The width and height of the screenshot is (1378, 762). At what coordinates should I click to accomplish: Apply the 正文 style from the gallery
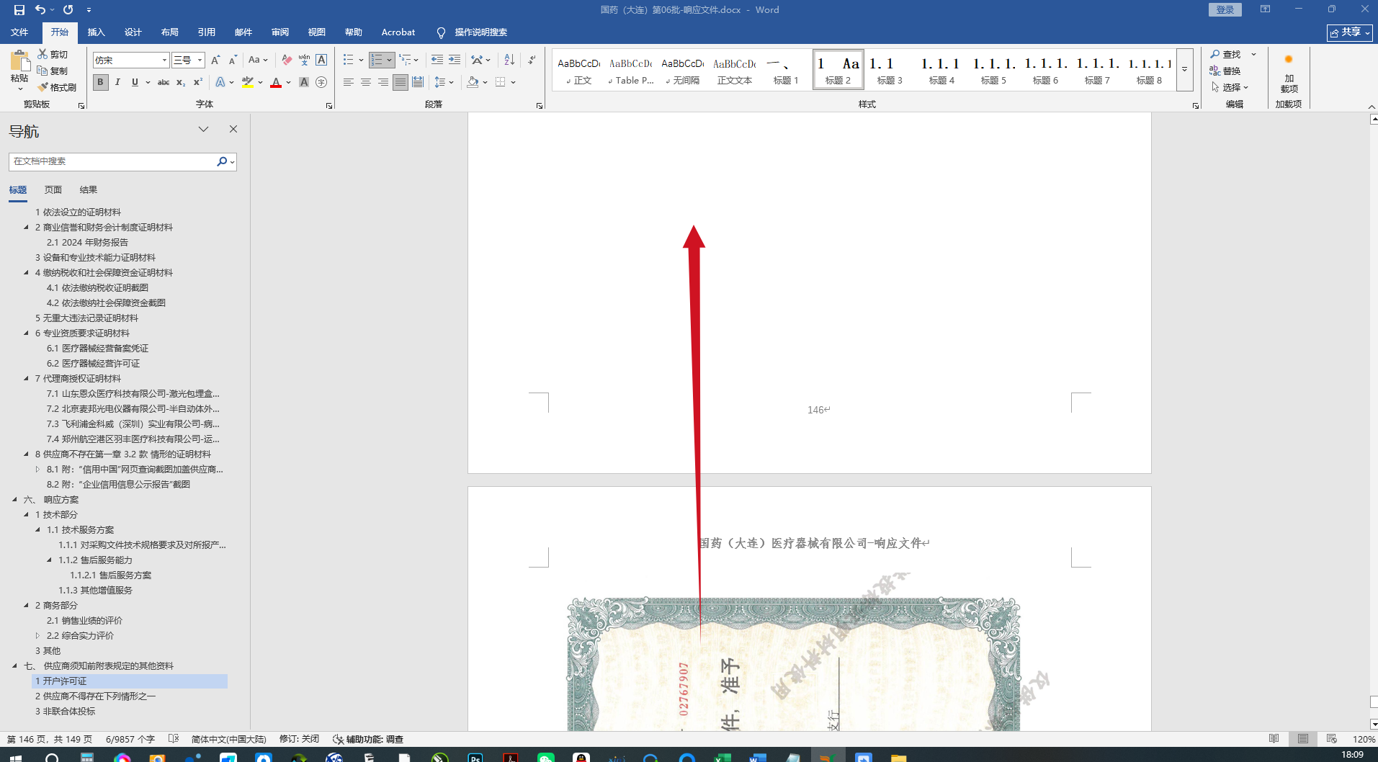click(578, 70)
